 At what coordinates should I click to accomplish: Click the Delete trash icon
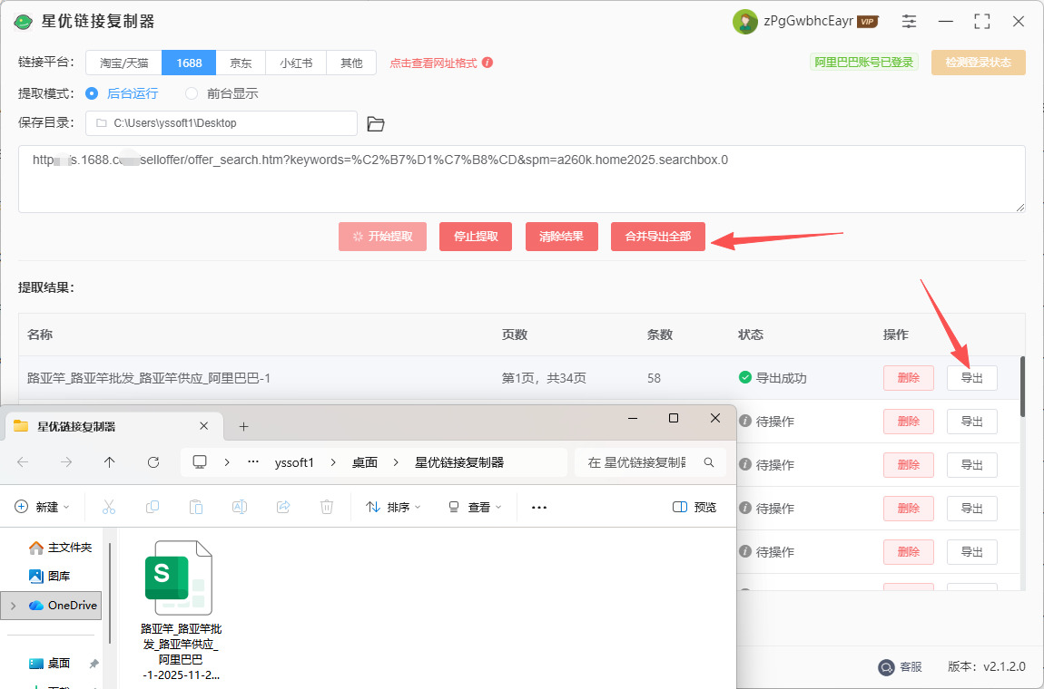point(326,508)
